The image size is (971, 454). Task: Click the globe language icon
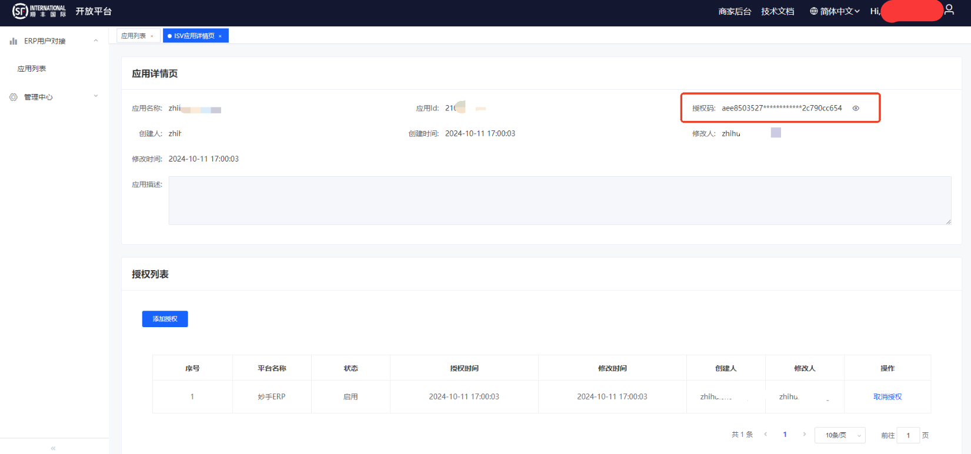point(813,11)
